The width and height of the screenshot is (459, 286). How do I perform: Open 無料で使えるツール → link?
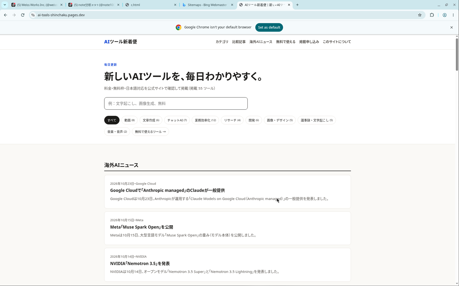point(150,132)
